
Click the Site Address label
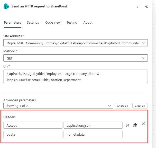click(13, 36)
